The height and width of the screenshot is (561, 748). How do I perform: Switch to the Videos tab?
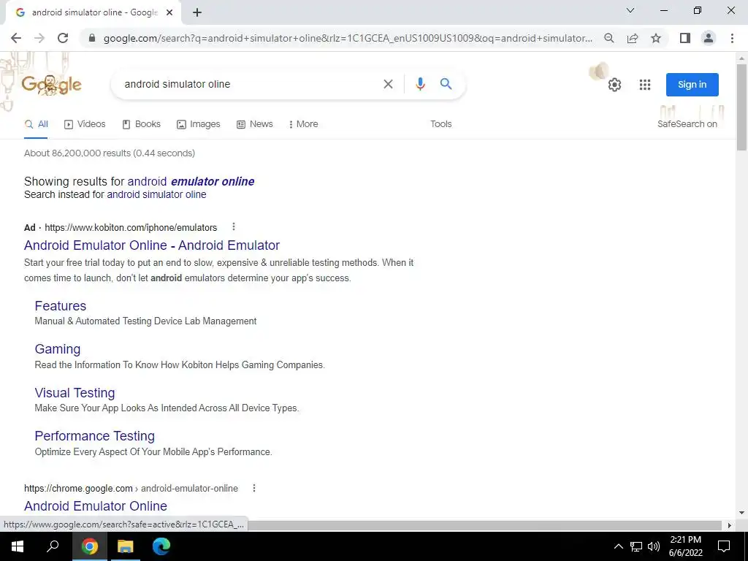(x=85, y=124)
